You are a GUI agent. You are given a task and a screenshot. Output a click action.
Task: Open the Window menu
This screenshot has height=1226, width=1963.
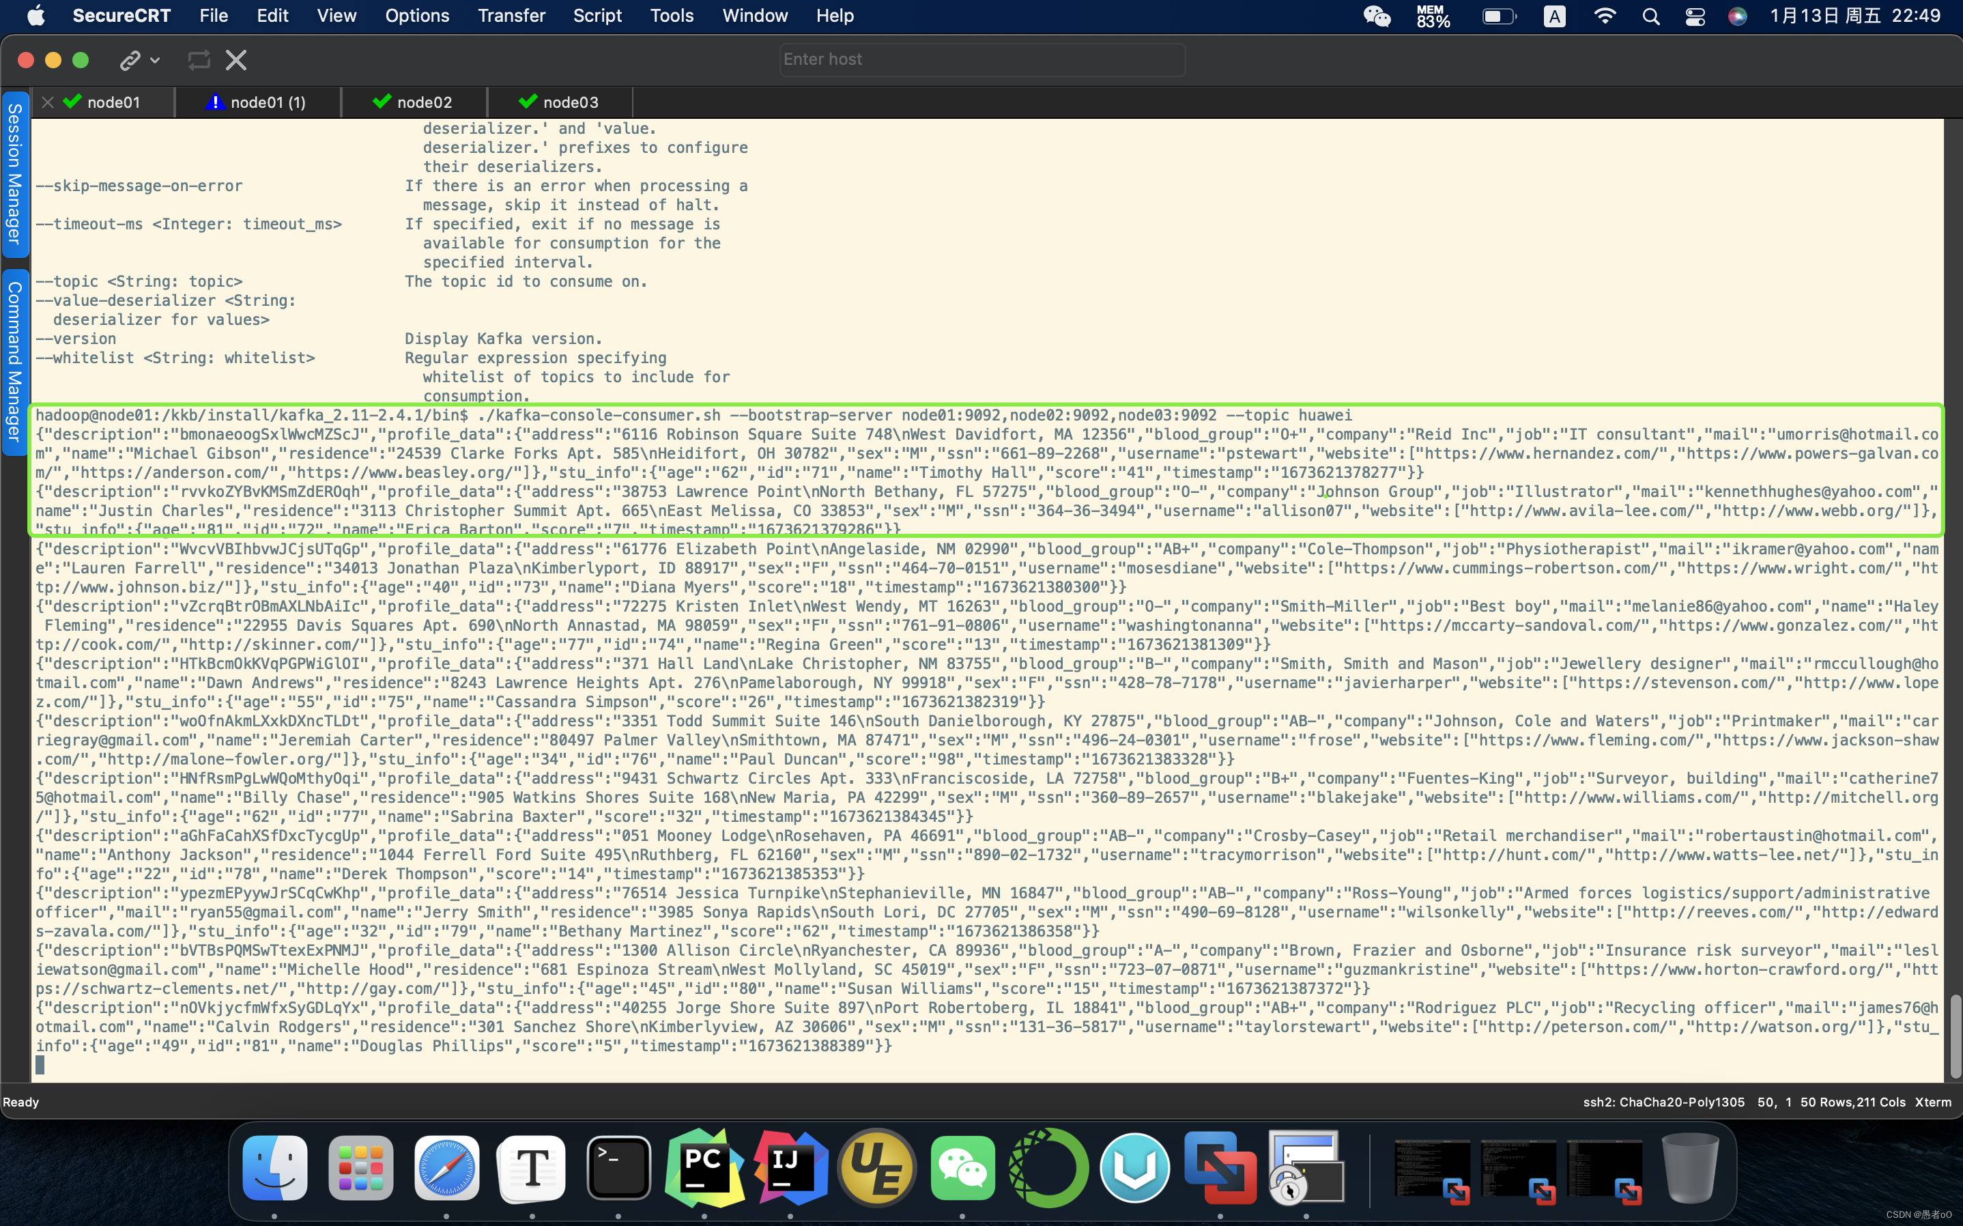[755, 16]
